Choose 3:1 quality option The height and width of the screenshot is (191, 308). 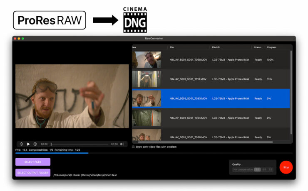pos(257,169)
